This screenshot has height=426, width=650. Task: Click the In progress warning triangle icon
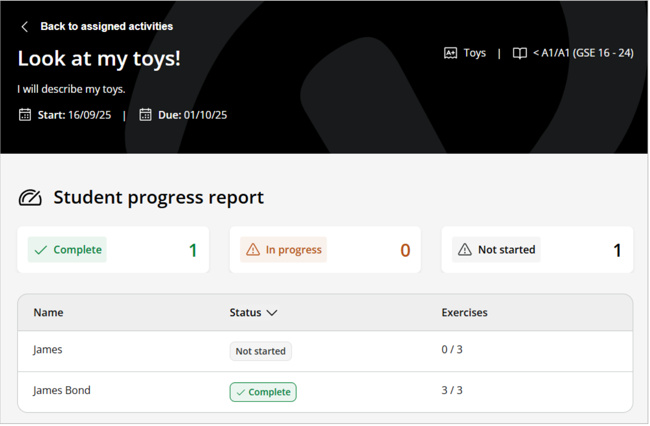click(253, 250)
